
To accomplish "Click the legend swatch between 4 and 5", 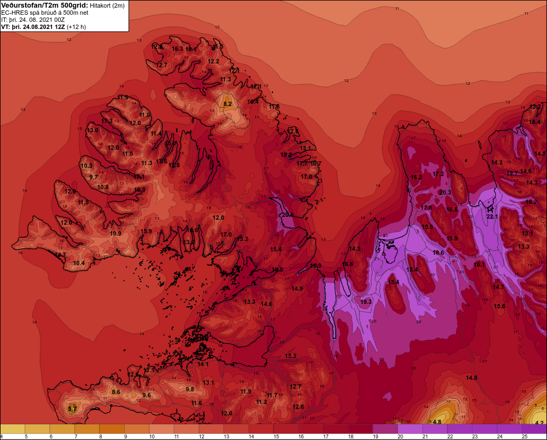I will coord(13,429).
